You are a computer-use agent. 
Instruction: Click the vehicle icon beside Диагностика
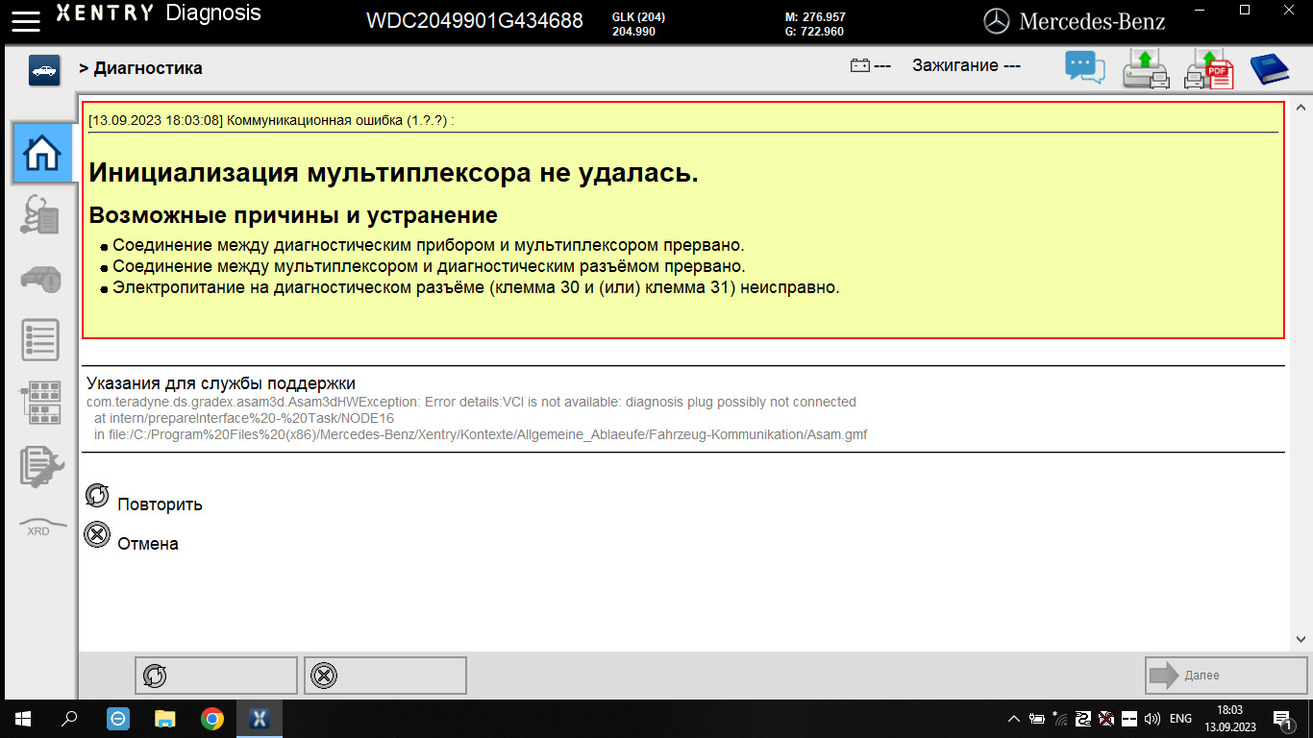coord(44,69)
